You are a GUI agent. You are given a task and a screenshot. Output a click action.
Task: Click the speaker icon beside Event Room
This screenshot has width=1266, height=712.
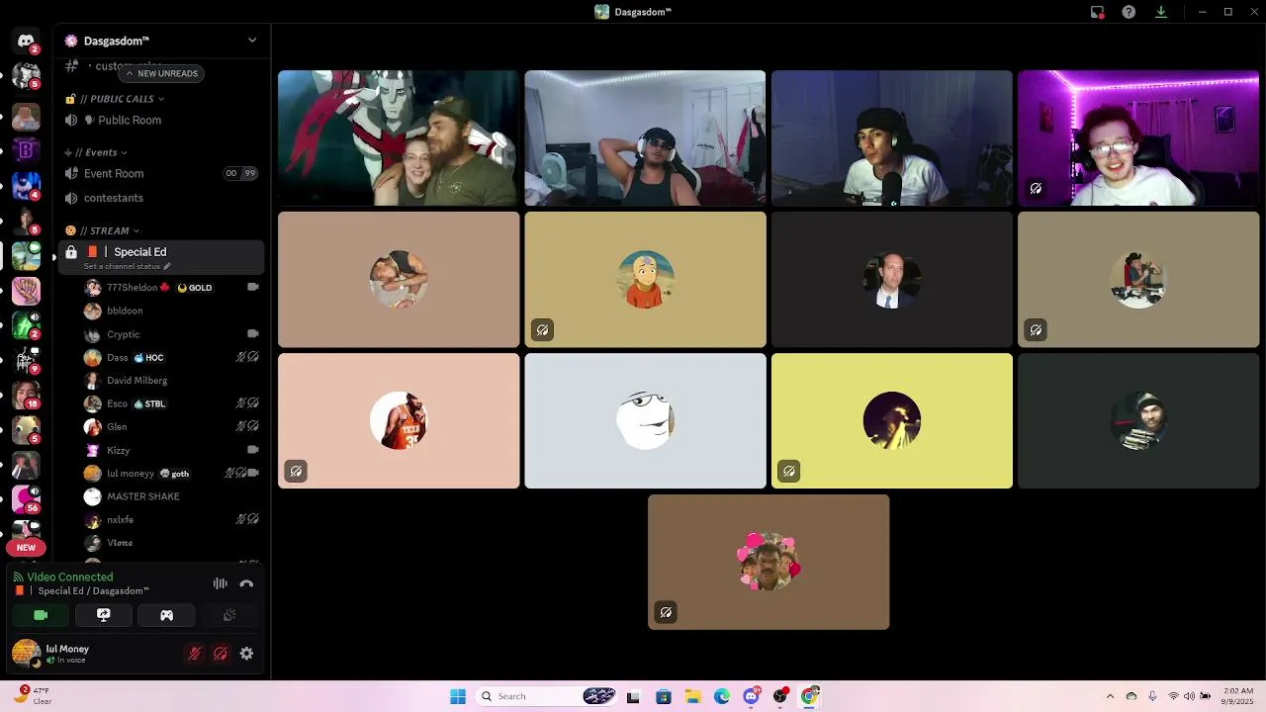(71, 173)
